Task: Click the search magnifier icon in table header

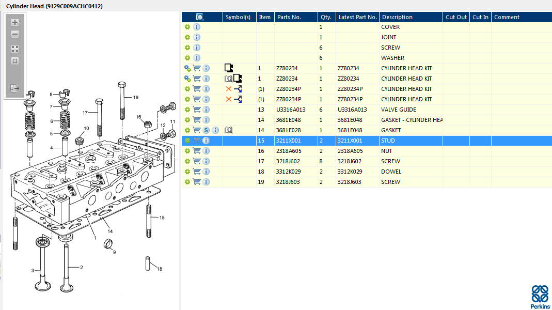Action: [x=200, y=17]
